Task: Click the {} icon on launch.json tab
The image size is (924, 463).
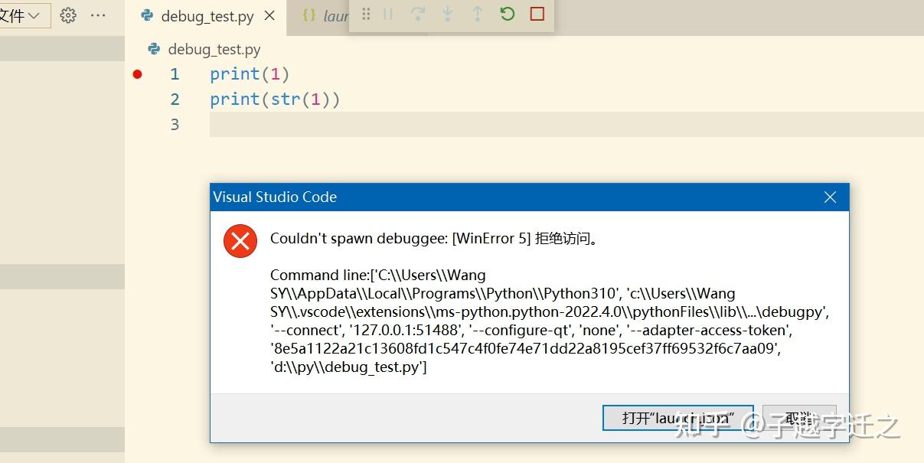Action: (x=309, y=15)
